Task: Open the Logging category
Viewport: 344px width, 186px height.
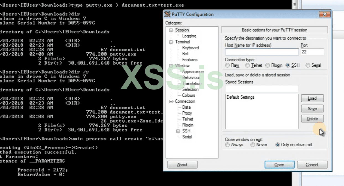Action: pyautogui.click(x=189, y=36)
